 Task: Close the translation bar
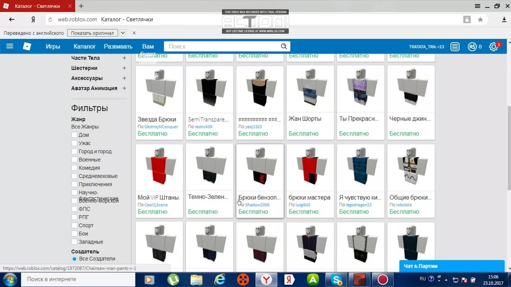tap(134, 33)
